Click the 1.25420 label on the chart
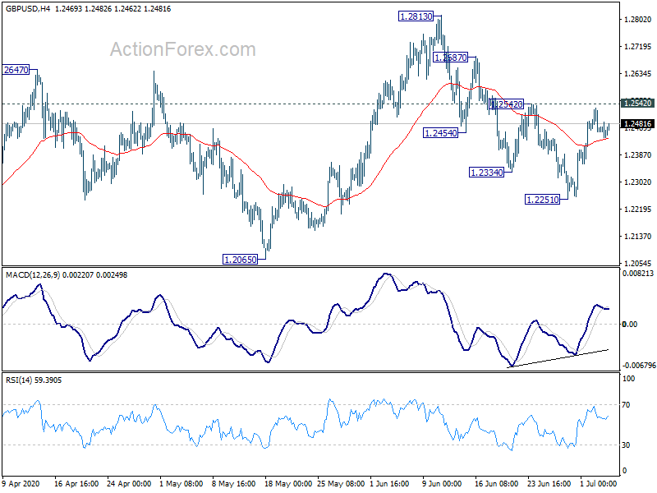Screen dimensions: 657x493 (x=506, y=104)
